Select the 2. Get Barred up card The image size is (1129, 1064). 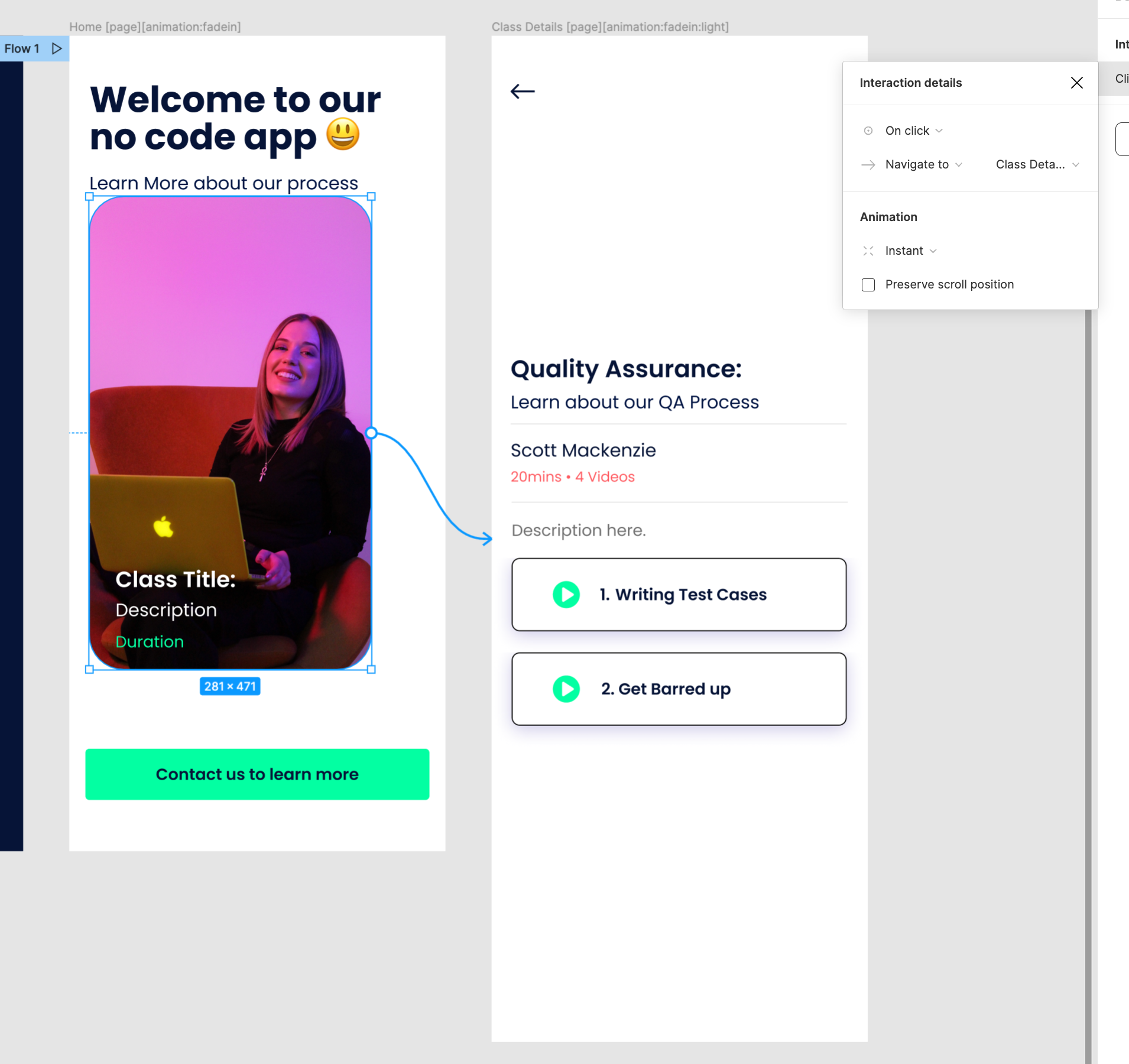pos(679,689)
